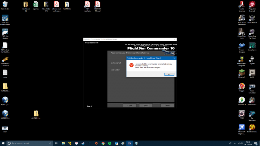Open Outlook from the taskbar
Image resolution: width=260 pixels, height=146 pixels.
click(116, 143)
